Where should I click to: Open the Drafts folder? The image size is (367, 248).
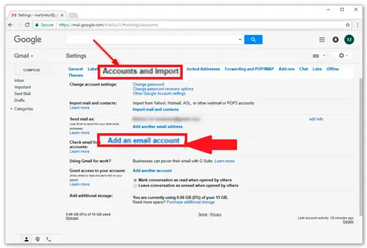click(x=20, y=101)
